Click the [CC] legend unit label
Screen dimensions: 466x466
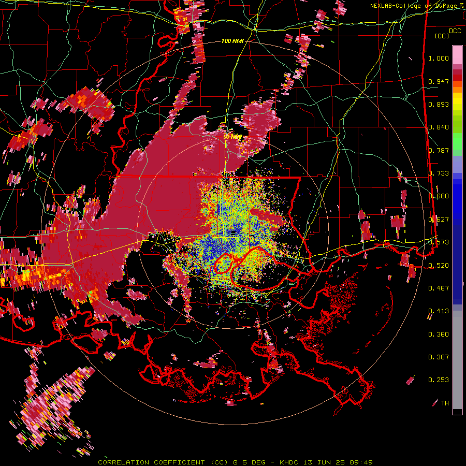(x=442, y=36)
